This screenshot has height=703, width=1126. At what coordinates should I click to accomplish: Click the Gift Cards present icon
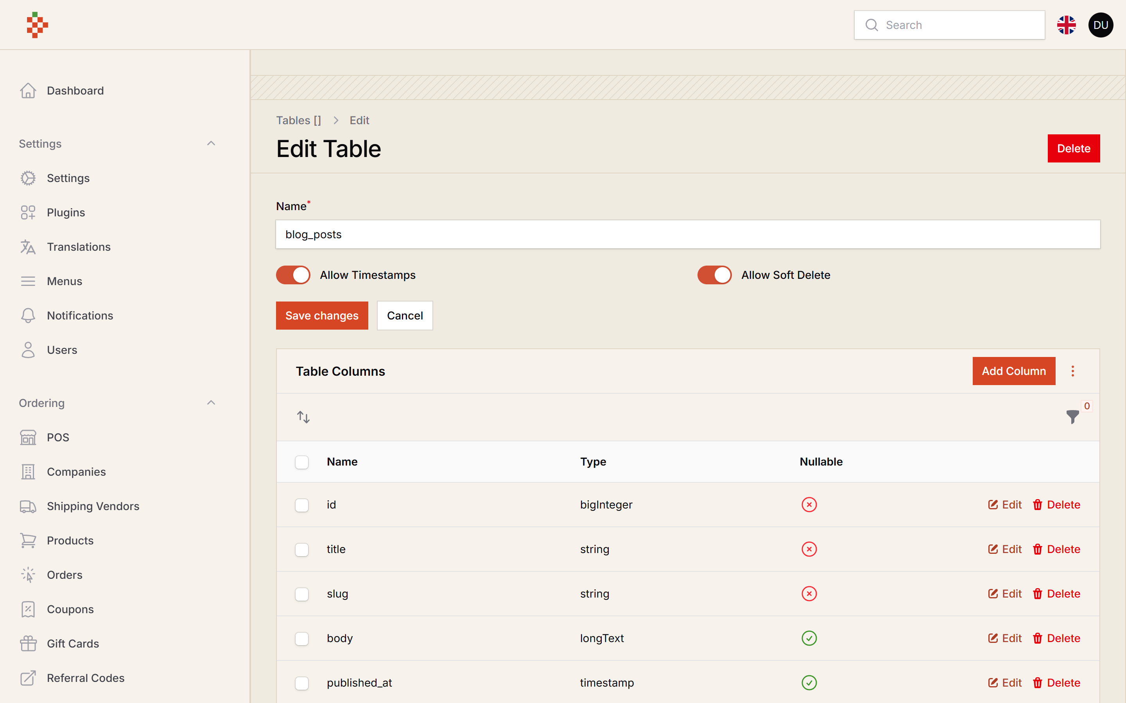click(x=28, y=644)
